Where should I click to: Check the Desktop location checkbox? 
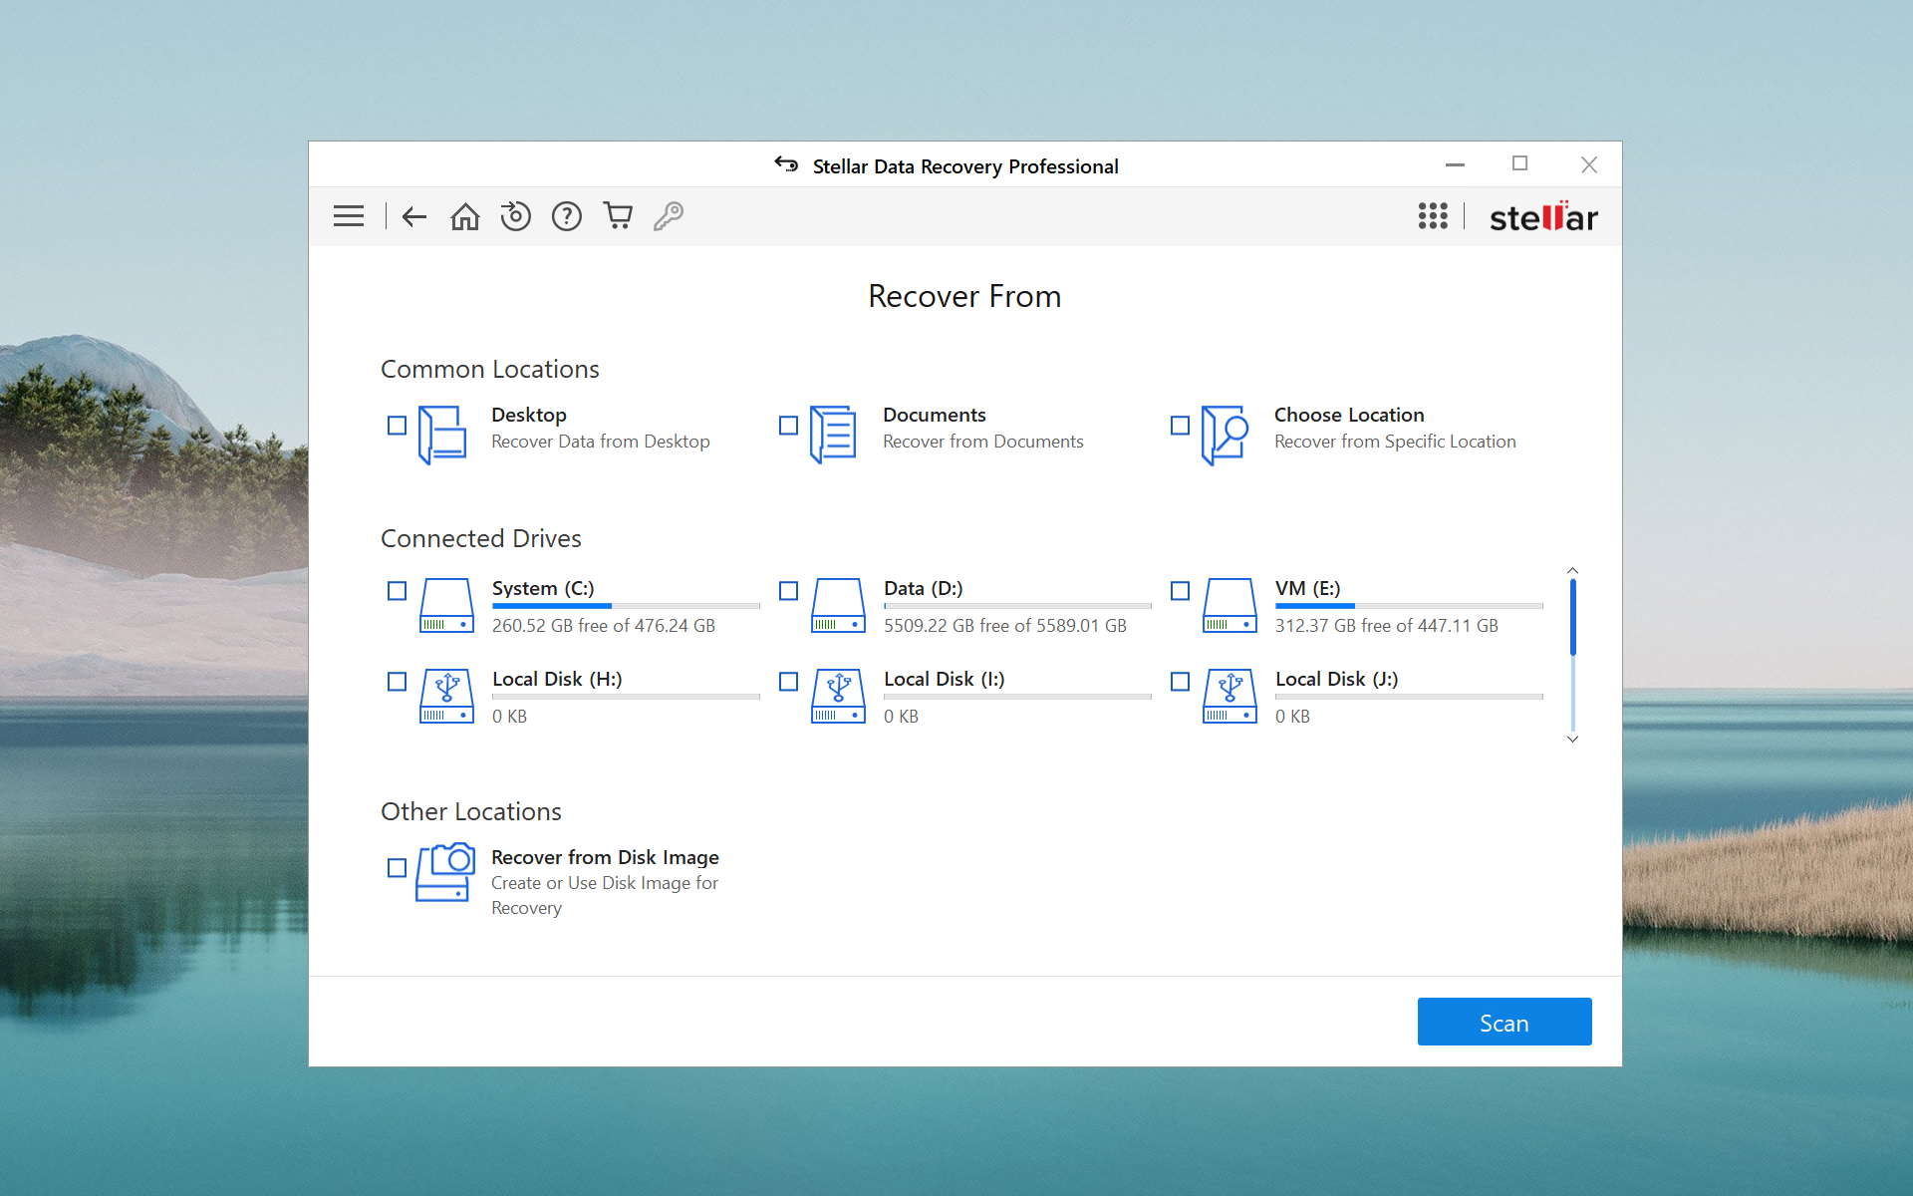point(397,426)
